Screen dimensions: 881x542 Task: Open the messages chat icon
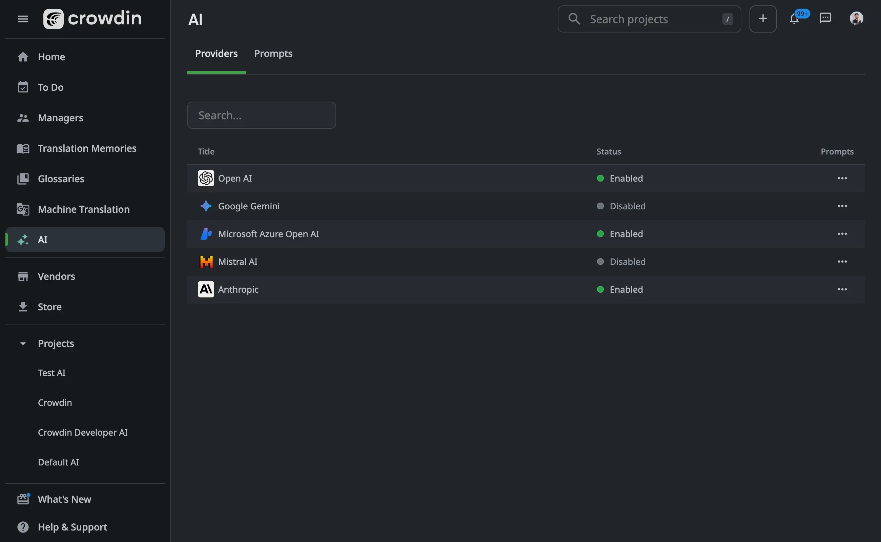pyautogui.click(x=825, y=18)
